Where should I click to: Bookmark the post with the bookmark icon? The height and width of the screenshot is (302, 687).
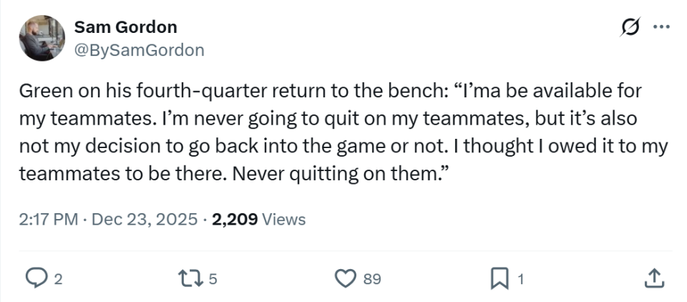click(497, 279)
